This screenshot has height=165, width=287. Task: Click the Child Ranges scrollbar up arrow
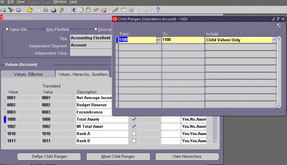279,39
